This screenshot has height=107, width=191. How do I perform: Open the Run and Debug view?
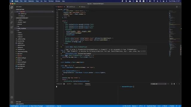(x=12, y=22)
